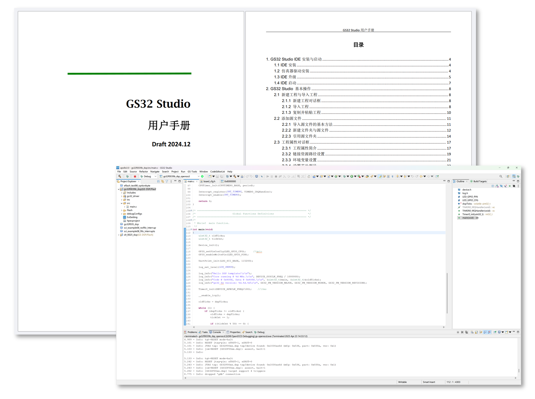
Task: Click the editor vertical scrollbar
Action: 447,293
